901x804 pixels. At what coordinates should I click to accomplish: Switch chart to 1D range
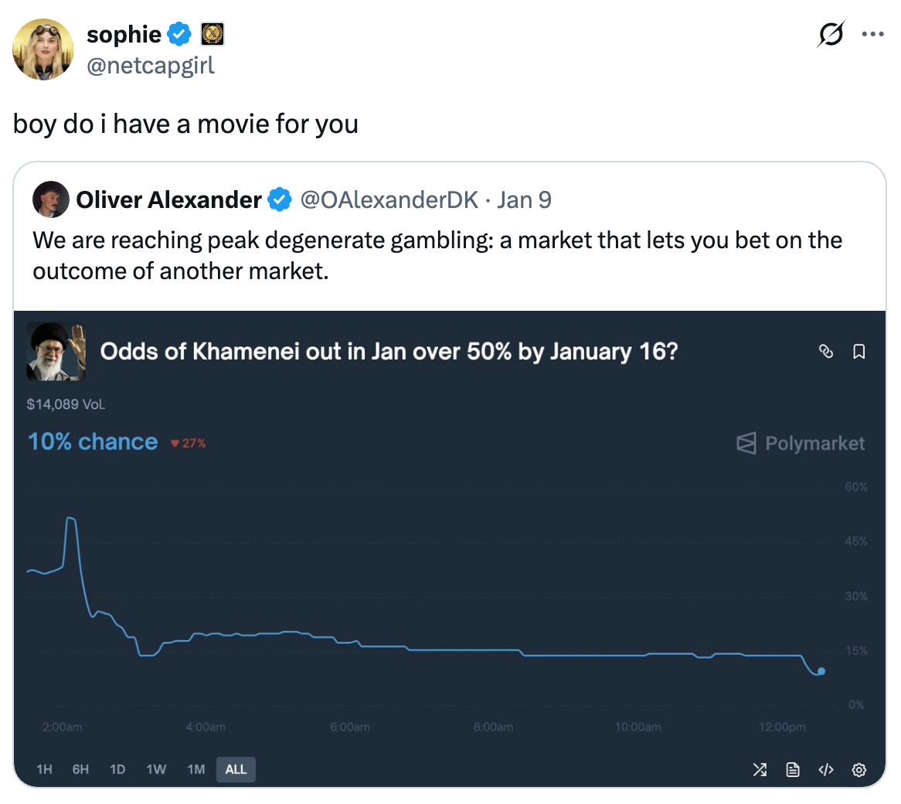(117, 769)
